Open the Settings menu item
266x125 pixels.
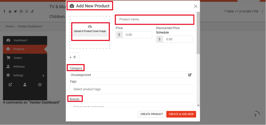click(25, 75)
